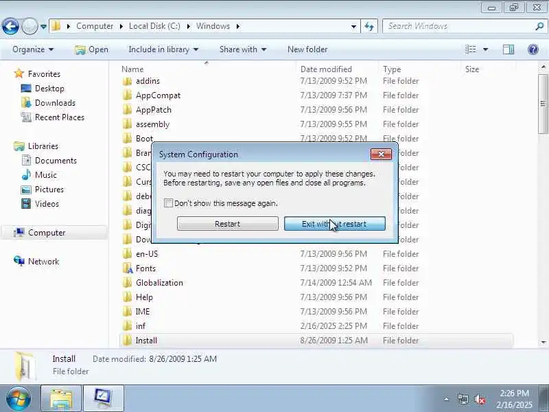This screenshot has height=412, width=549.
Task: Open the Windows Start button
Action: [x=18, y=398]
